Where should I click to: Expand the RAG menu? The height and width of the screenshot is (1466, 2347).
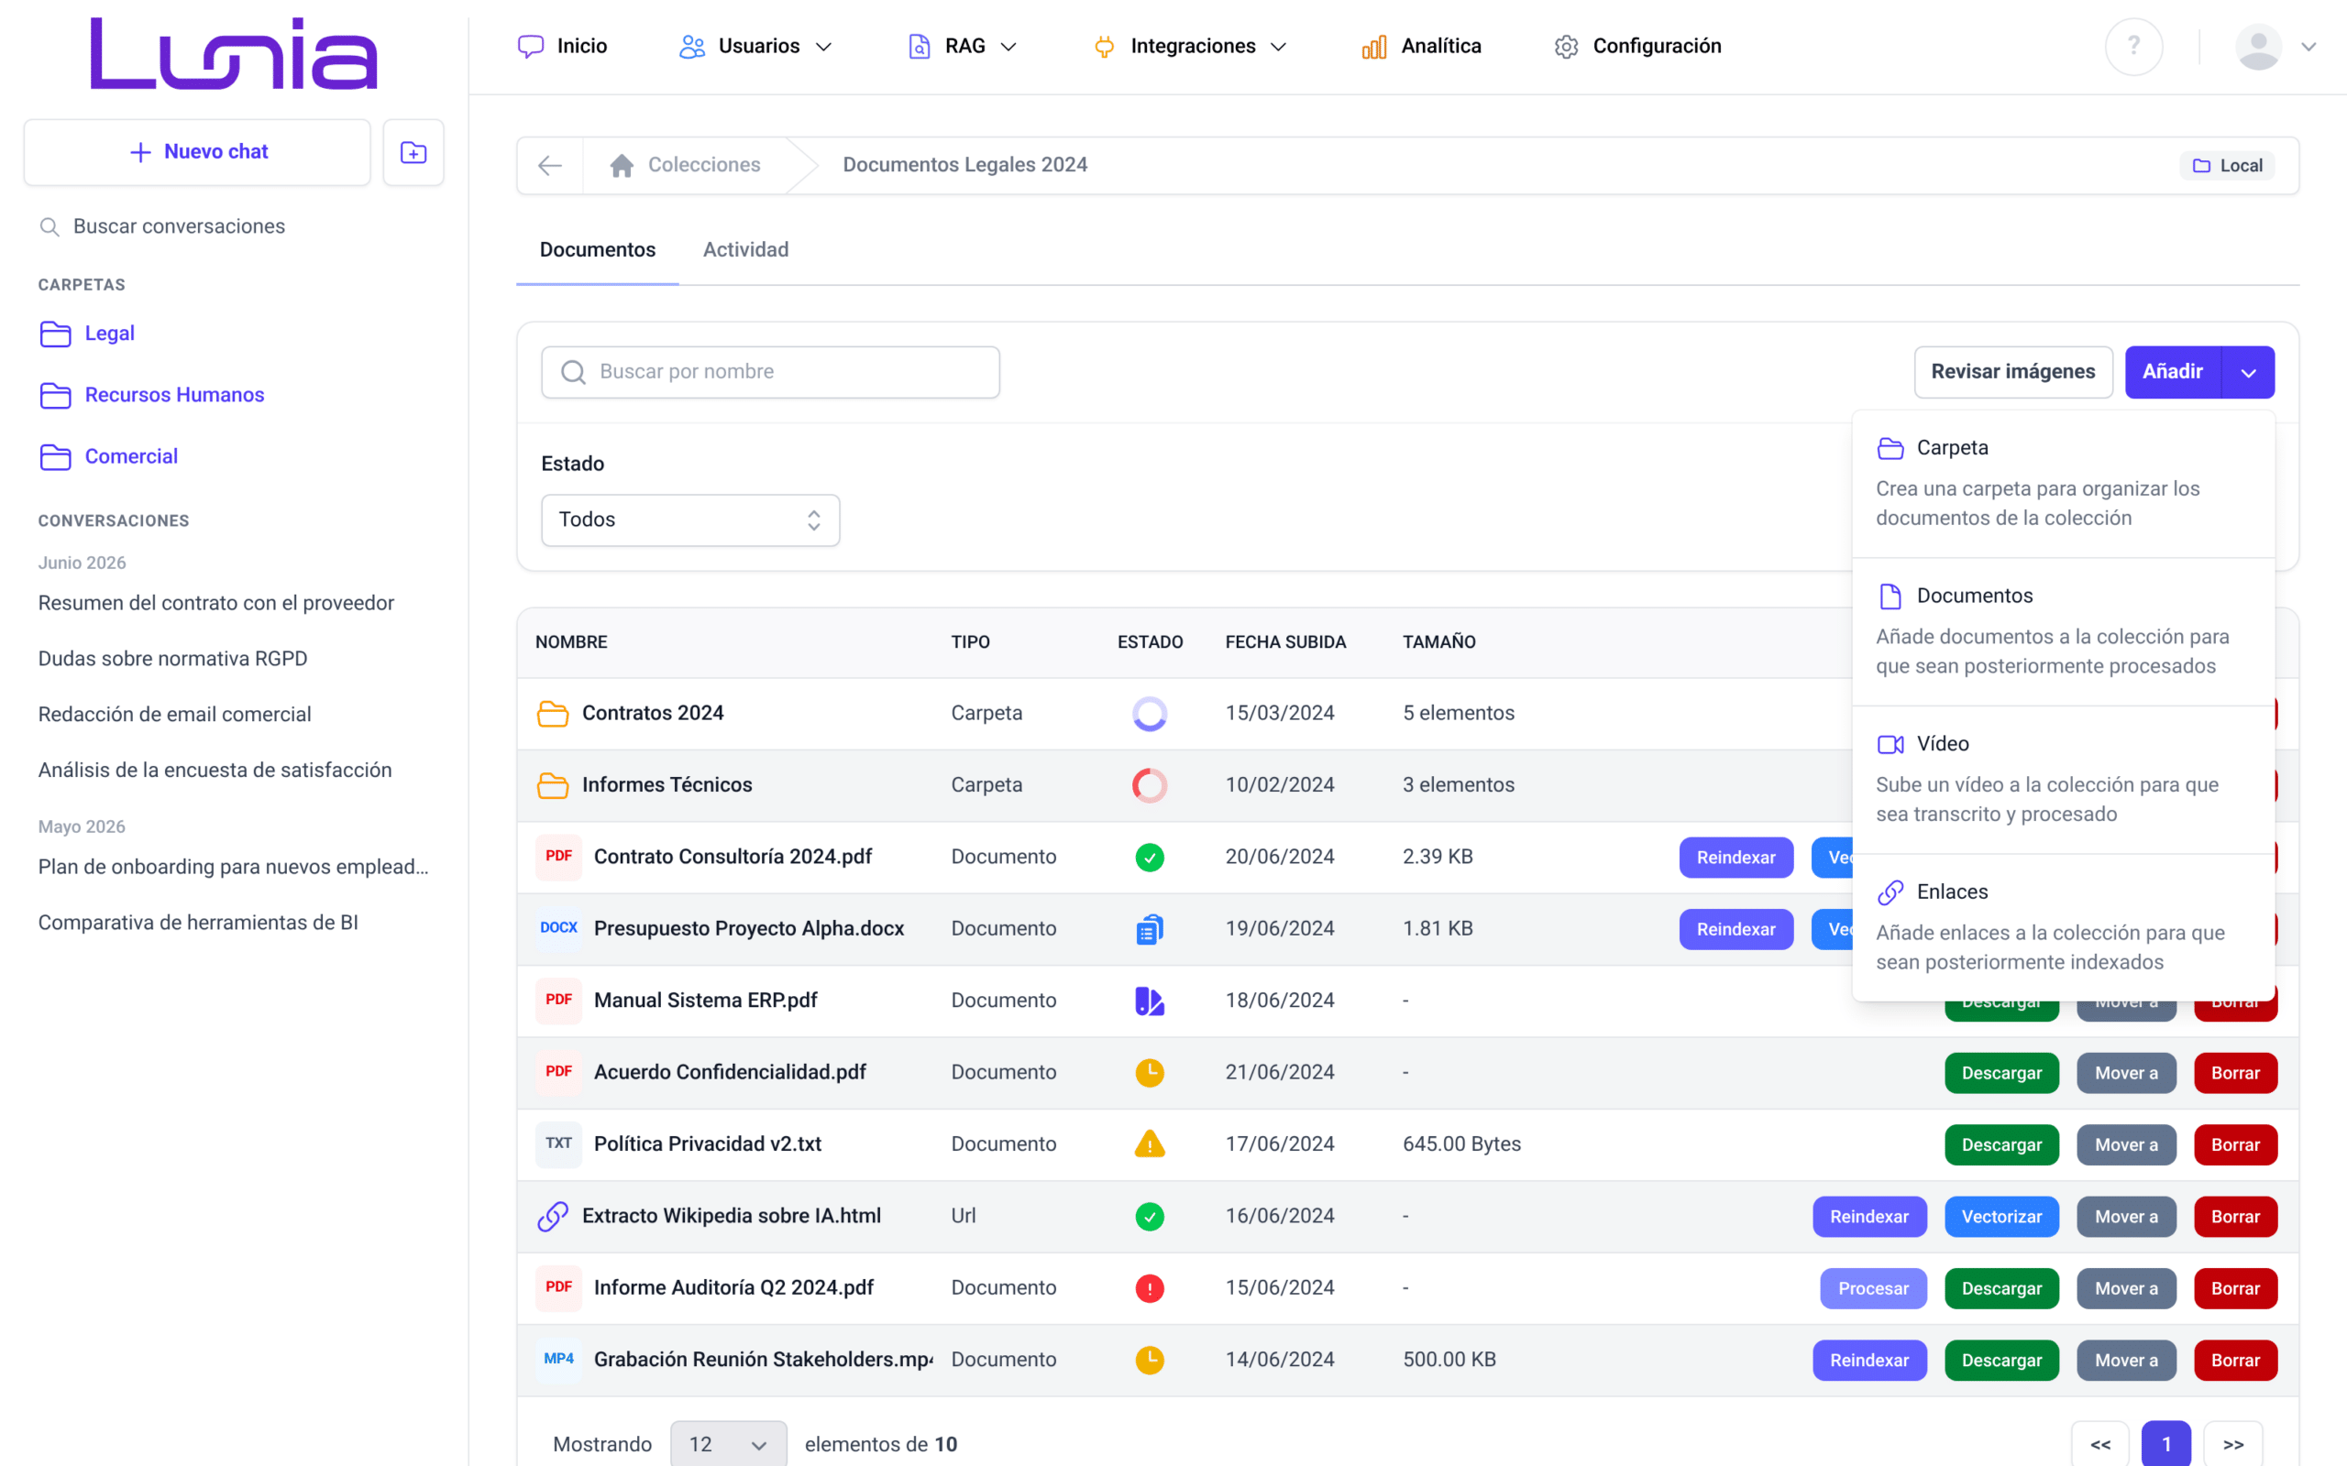(962, 47)
